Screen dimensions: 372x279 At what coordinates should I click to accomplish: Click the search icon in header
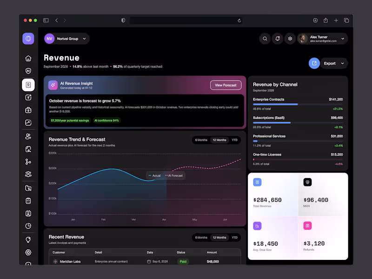click(265, 39)
